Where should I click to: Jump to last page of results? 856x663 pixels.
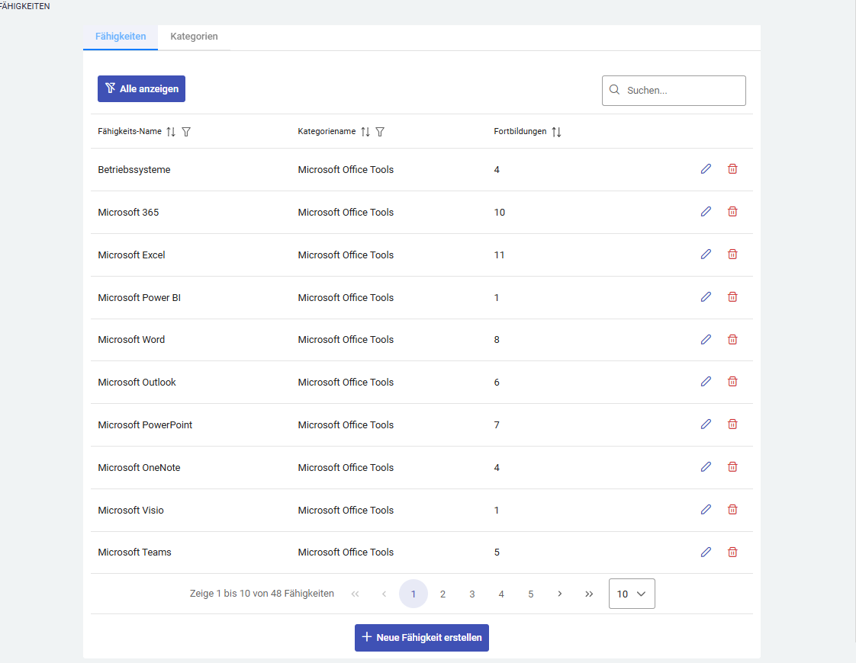tap(589, 594)
